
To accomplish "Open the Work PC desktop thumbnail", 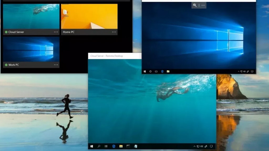I will pyautogui.click(x=31, y=49).
